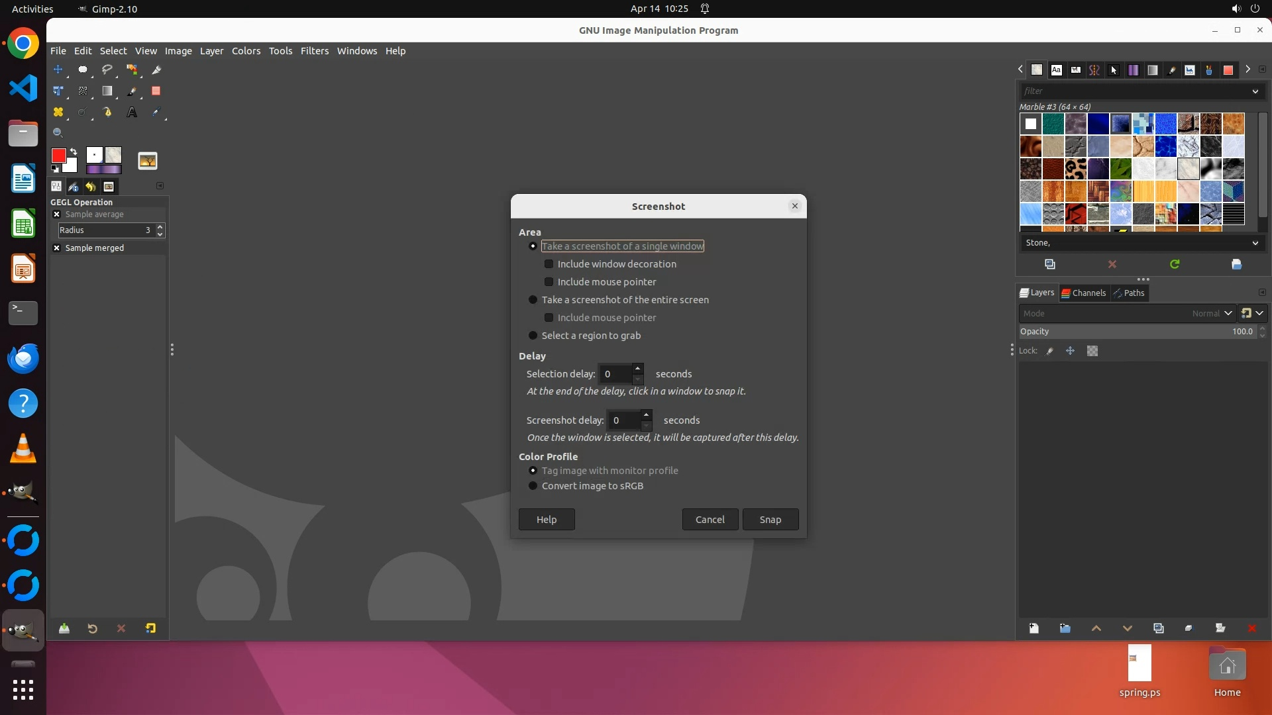
Task: Select the Zoom magnifier tool
Action: coord(58,133)
